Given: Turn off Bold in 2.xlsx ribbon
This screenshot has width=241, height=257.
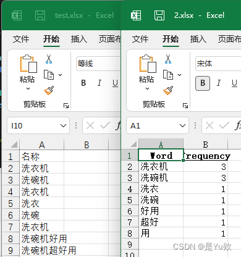Looking at the screenshot, I should point(203,83).
